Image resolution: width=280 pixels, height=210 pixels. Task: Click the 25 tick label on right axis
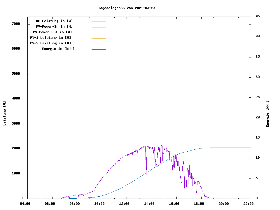258,97
